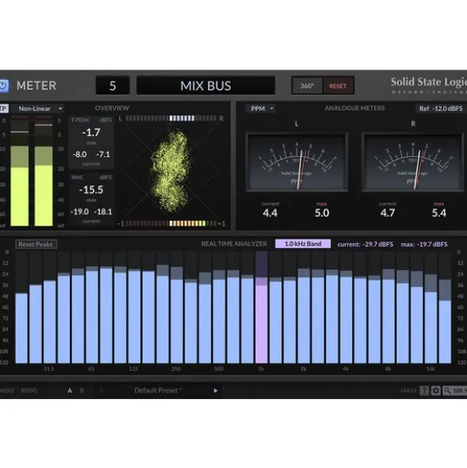Click the current: -29.7 dBFS readout
The image size is (467, 468).
point(365,244)
